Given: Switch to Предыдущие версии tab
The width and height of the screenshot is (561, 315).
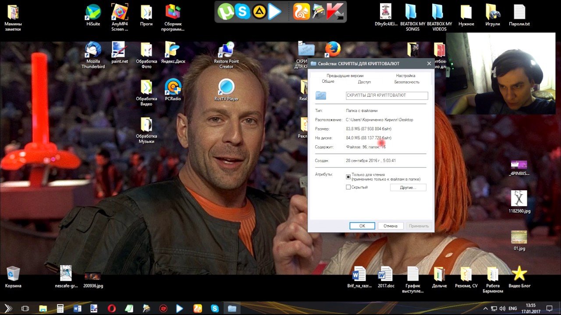Looking at the screenshot, I should (344, 76).
